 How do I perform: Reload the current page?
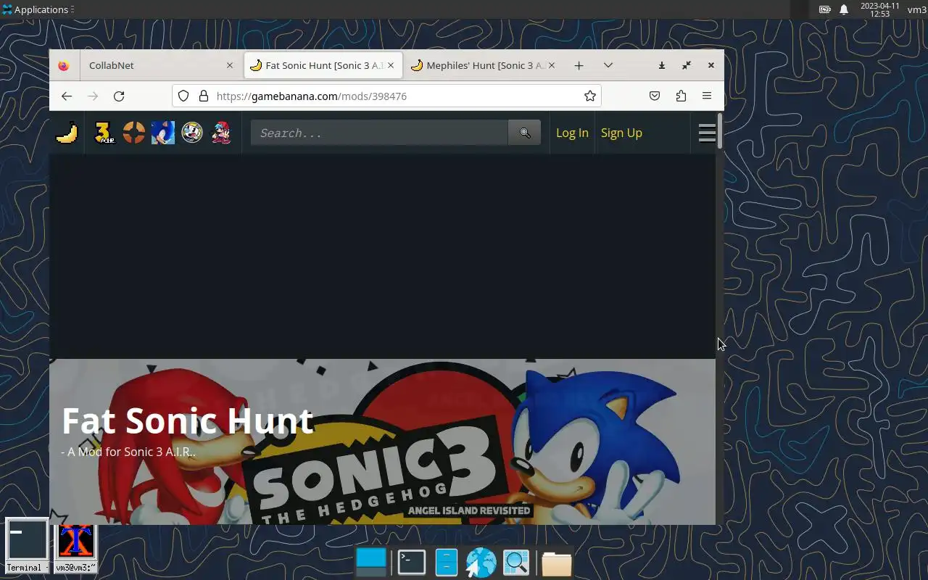(119, 96)
